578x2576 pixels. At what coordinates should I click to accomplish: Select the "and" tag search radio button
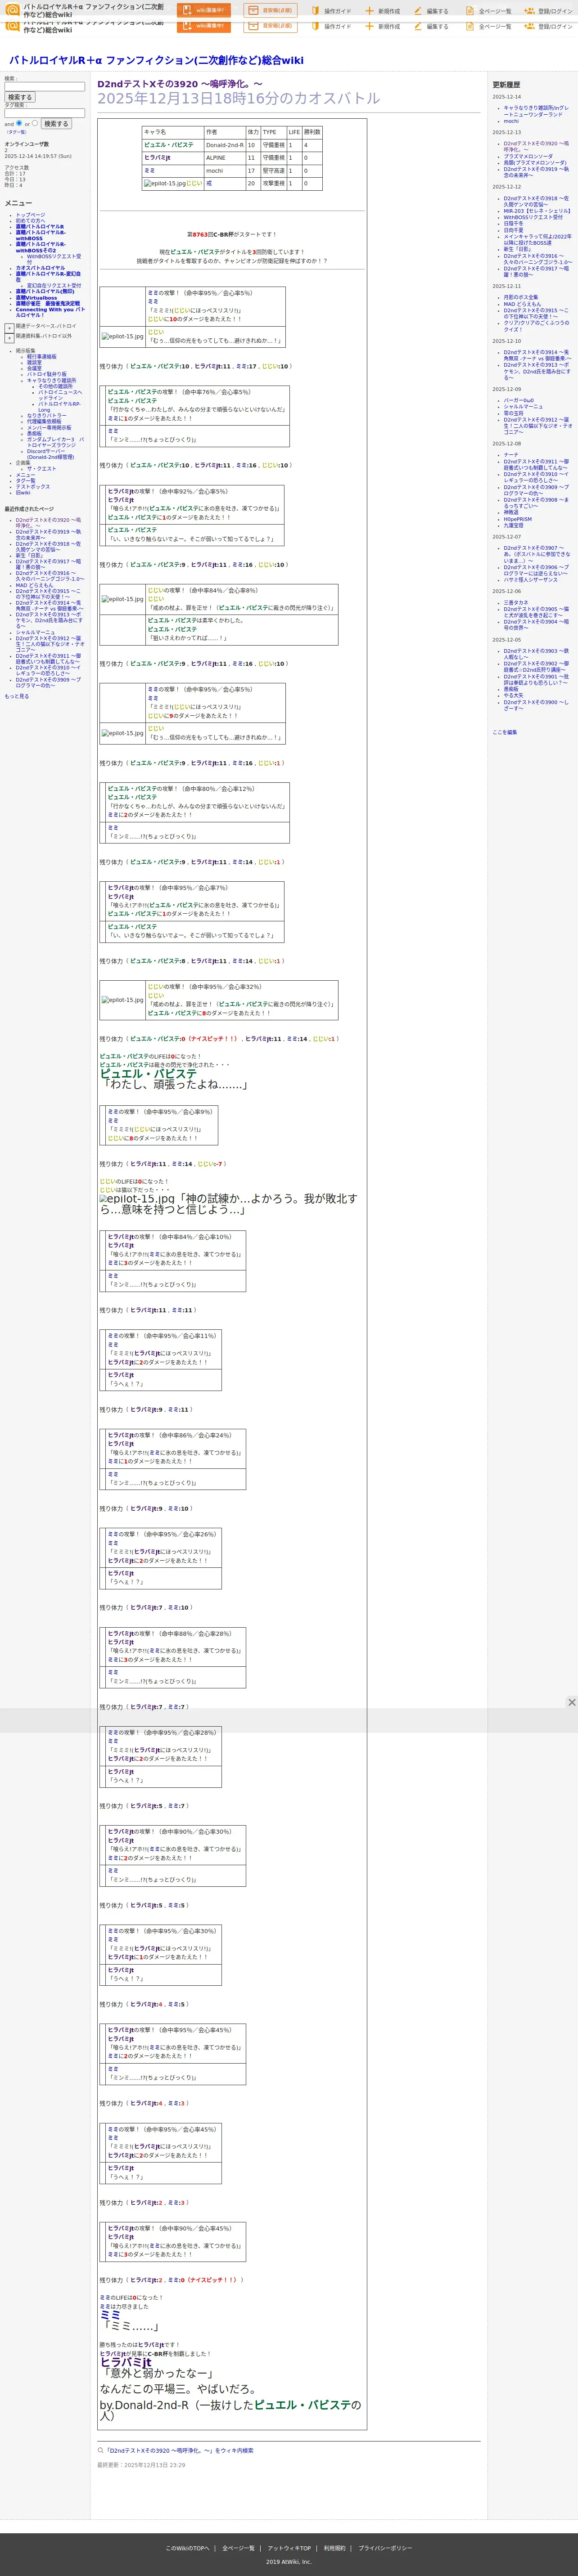pos(19,123)
